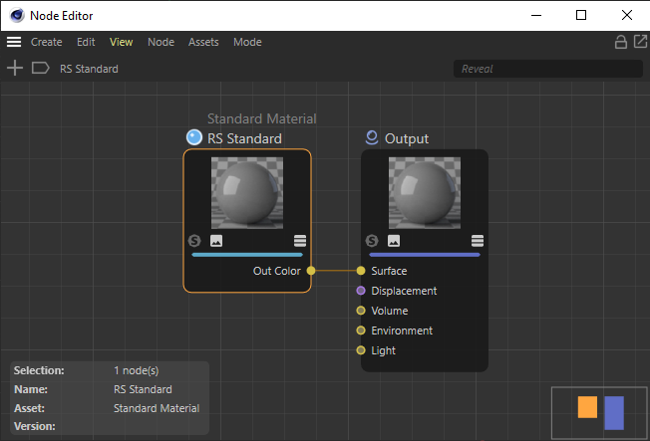The width and height of the screenshot is (650, 441).
Task: Open the Edit menu
Action: (x=86, y=42)
